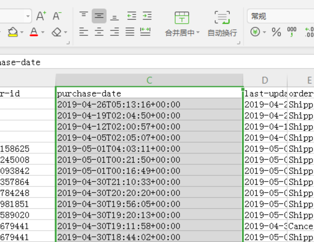This screenshot has height=242, width=314.
Task: Click the eraser clear format icon
Action: click(x=57, y=32)
